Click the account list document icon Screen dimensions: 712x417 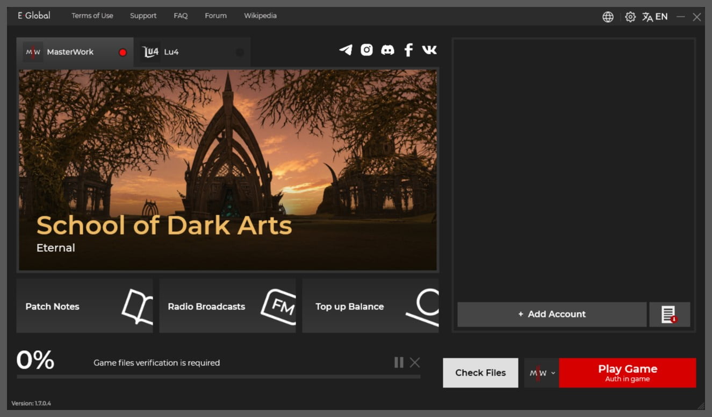point(670,314)
